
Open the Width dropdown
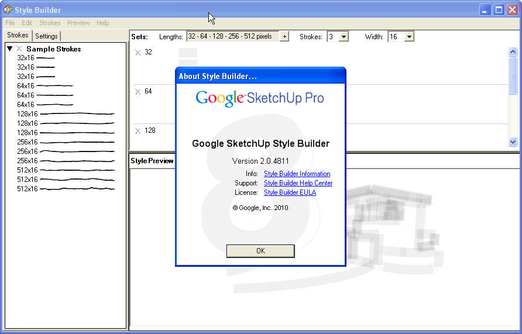(410, 37)
